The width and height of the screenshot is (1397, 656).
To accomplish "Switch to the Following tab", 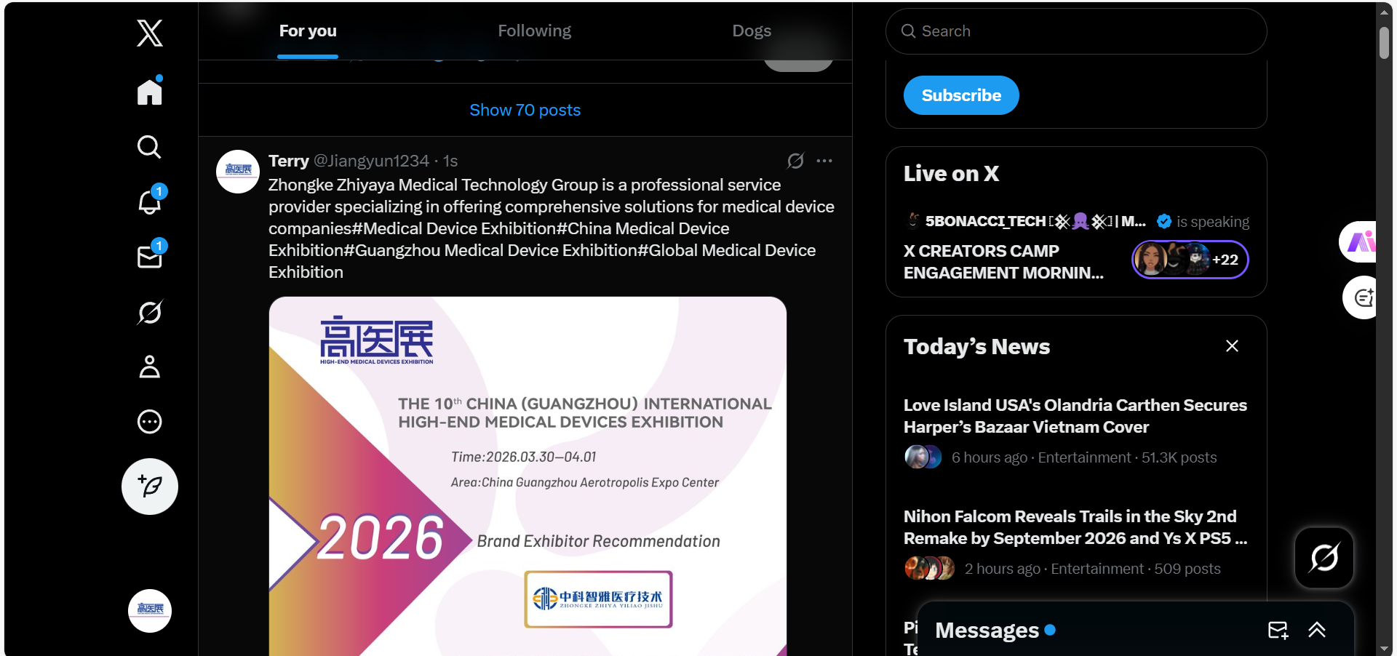I will click(534, 31).
